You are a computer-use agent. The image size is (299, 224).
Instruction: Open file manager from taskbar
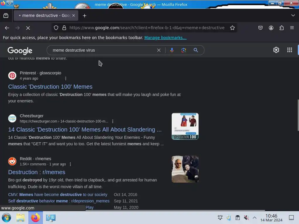pos(20,218)
